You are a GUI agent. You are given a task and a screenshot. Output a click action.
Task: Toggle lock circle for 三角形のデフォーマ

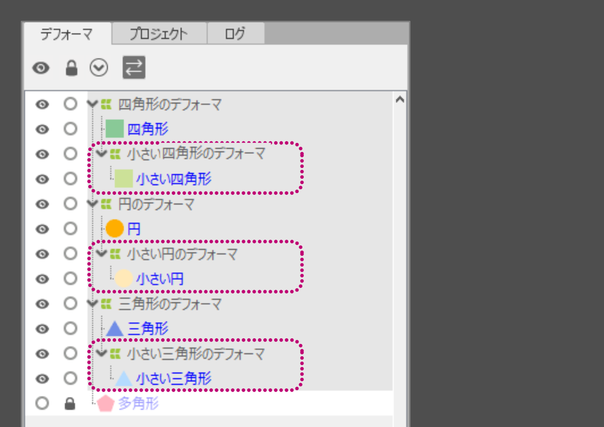(70, 303)
